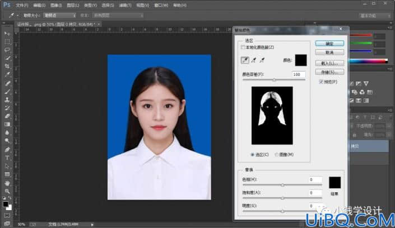Select the Gradient tool
The height and width of the screenshot is (228, 395).
[7, 125]
